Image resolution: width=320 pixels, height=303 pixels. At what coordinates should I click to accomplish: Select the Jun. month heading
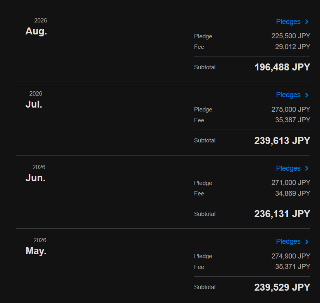pos(35,178)
